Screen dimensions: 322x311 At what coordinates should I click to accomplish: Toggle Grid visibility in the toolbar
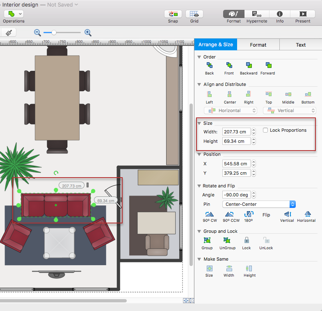(194, 14)
